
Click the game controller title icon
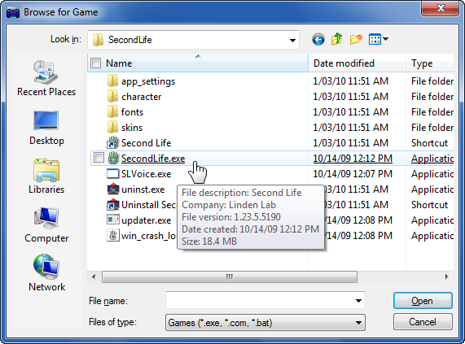pos(13,12)
